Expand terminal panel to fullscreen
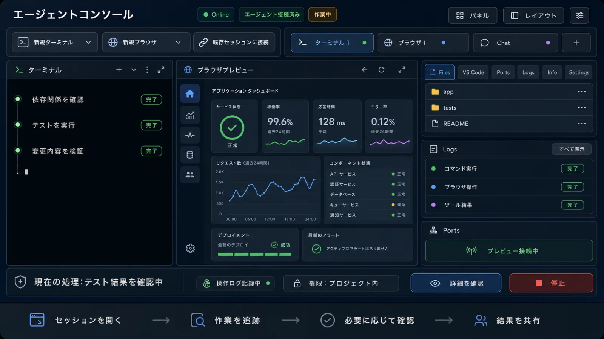Screen dimensions: 604x339 pyautogui.click(x=161, y=70)
